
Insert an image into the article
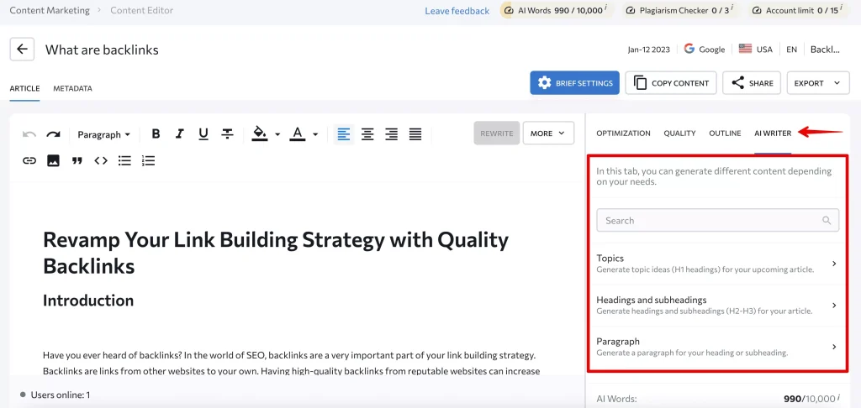point(53,160)
